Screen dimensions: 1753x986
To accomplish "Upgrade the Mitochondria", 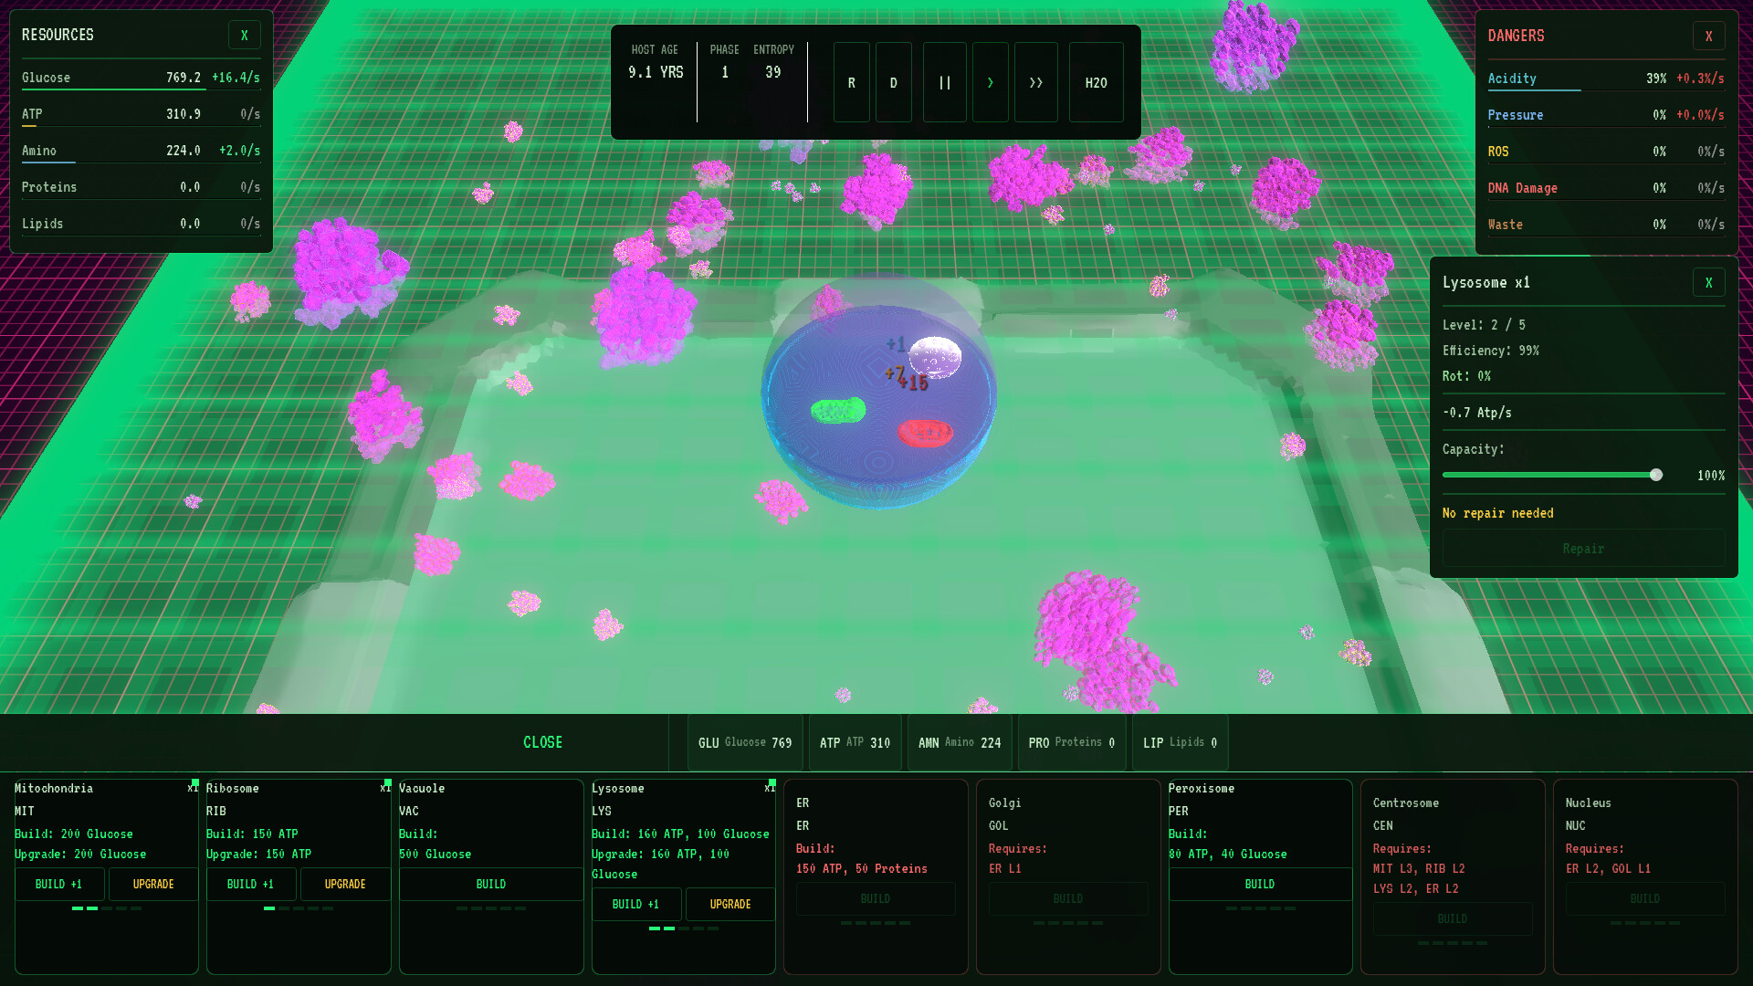I will point(153,884).
